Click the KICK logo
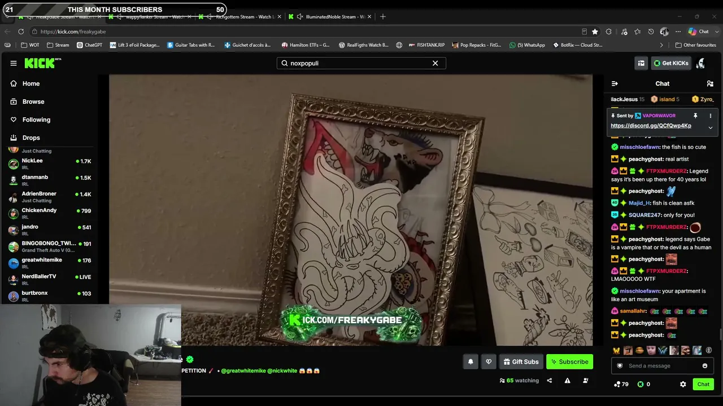Viewport: 723px width, 406px height. point(42,63)
